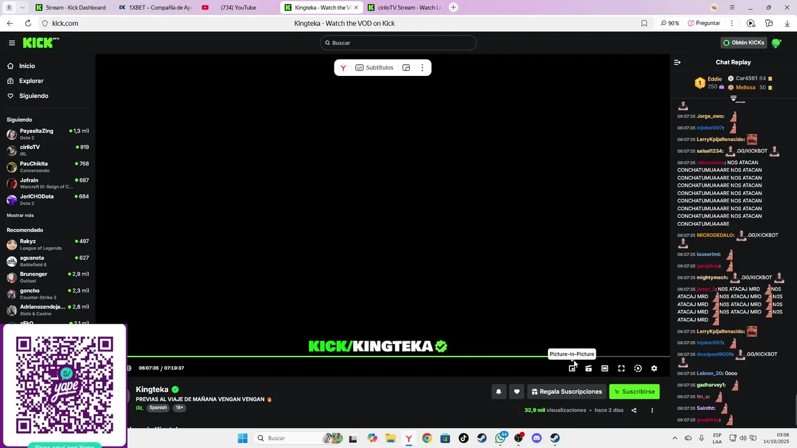
Task: Open PayasitaZing channel in sidebar
Action: coord(47,134)
